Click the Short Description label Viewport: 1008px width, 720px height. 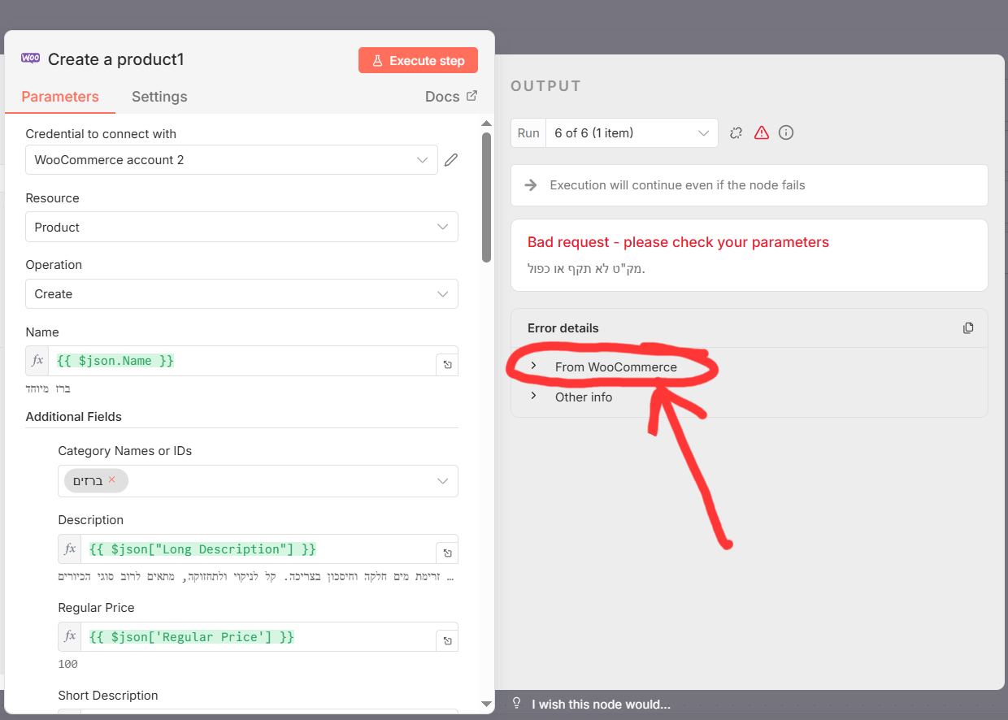(x=108, y=696)
